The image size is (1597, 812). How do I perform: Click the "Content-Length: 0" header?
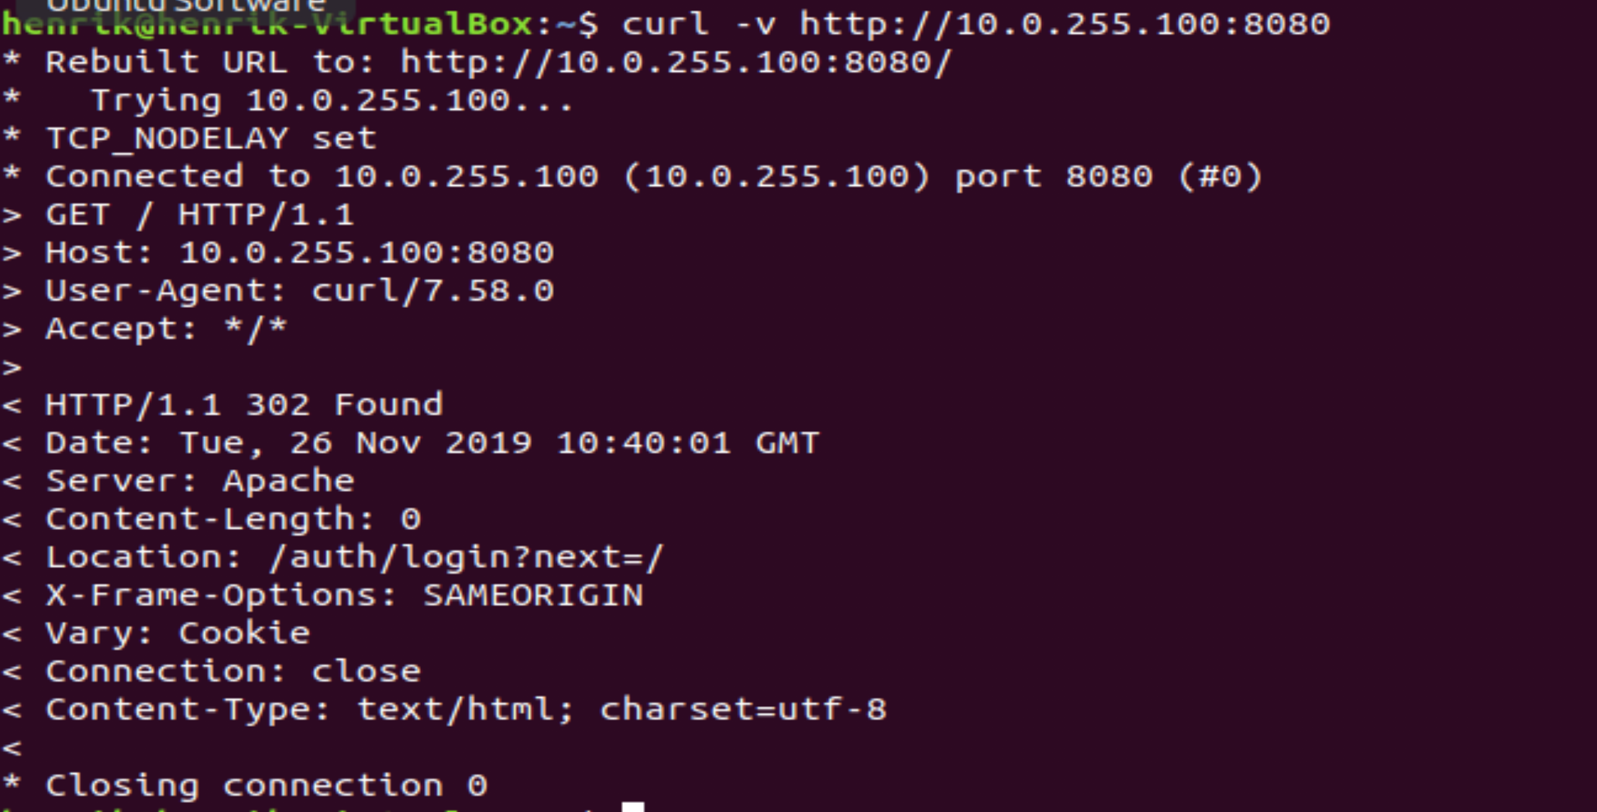pos(233,520)
